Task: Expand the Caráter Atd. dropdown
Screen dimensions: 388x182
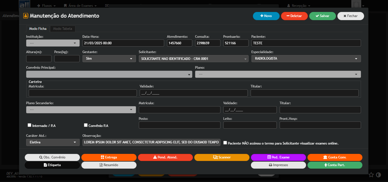Action: [x=53, y=142]
